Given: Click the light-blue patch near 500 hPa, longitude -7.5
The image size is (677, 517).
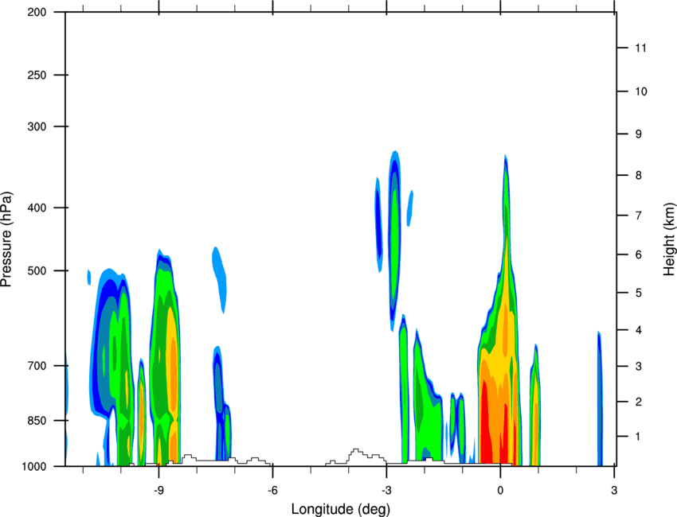Looking at the screenshot, I should point(219,279).
